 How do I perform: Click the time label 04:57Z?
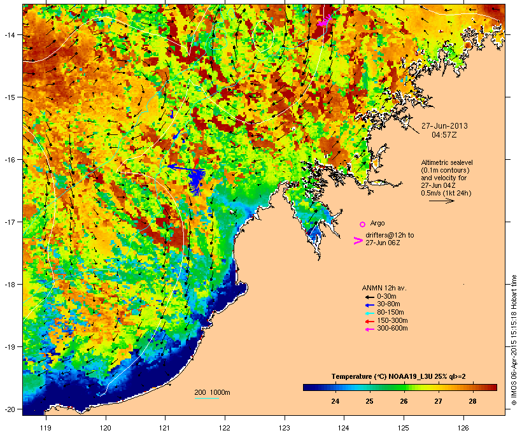tap(444, 135)
